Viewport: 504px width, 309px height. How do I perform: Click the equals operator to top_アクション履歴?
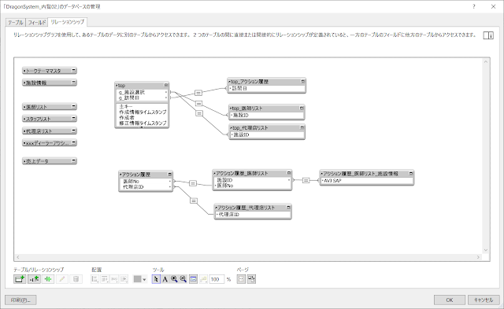[x=198, y=93]
